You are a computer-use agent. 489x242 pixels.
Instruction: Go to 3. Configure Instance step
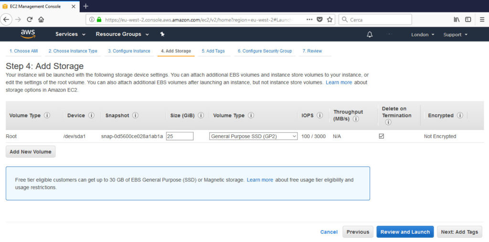pyautogui.click(x=129, y=51)
